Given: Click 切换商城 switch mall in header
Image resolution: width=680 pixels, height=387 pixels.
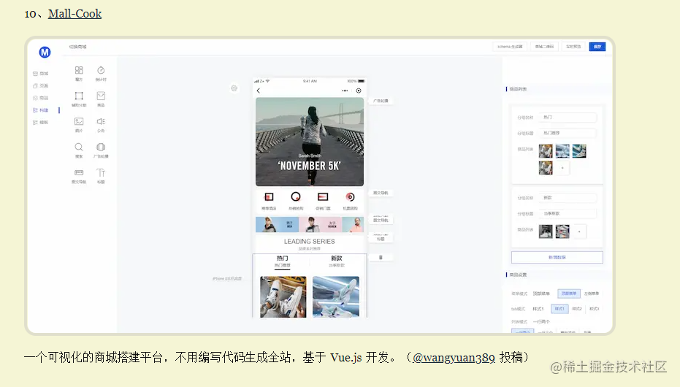Looking at the screenshot, I should click(x=77, y=47).
